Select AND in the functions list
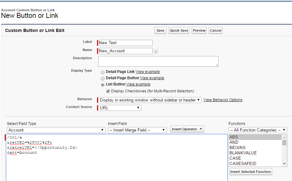Image resolution: width=292 pixels, height=181 pixels. click(x=255, y=142)
